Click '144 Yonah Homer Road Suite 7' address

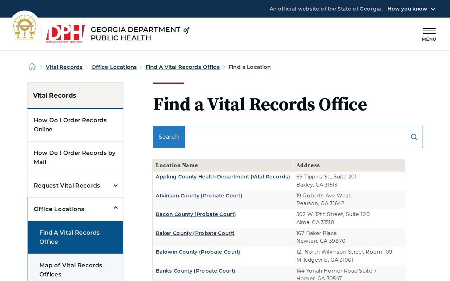(x=336, y=271)
